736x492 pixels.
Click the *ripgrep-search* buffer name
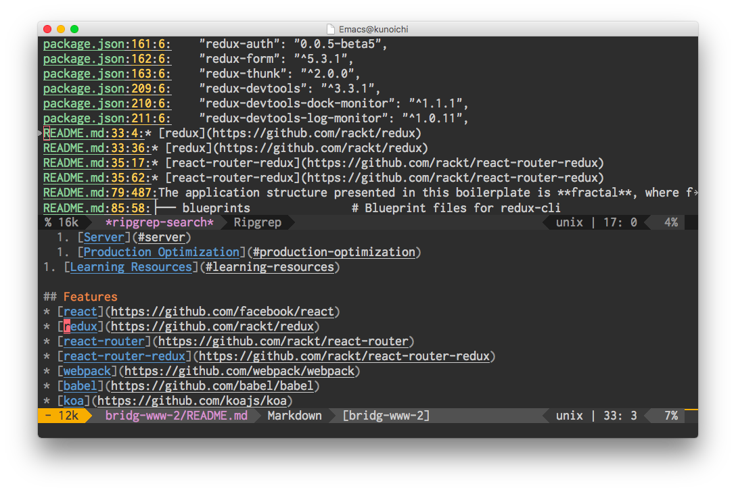coord(160,222)
